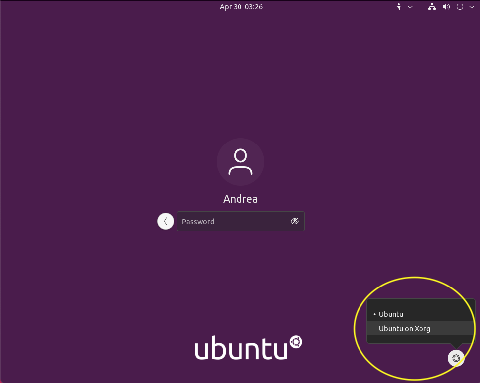The image size is (480, 383).
Task: Choose Ubuntu on Xorg from the session menu
Action: (404, 328)
